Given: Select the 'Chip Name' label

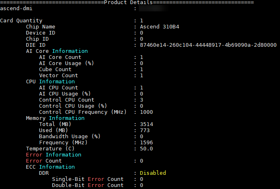Looking at the screenshot, I should point(41,27).
